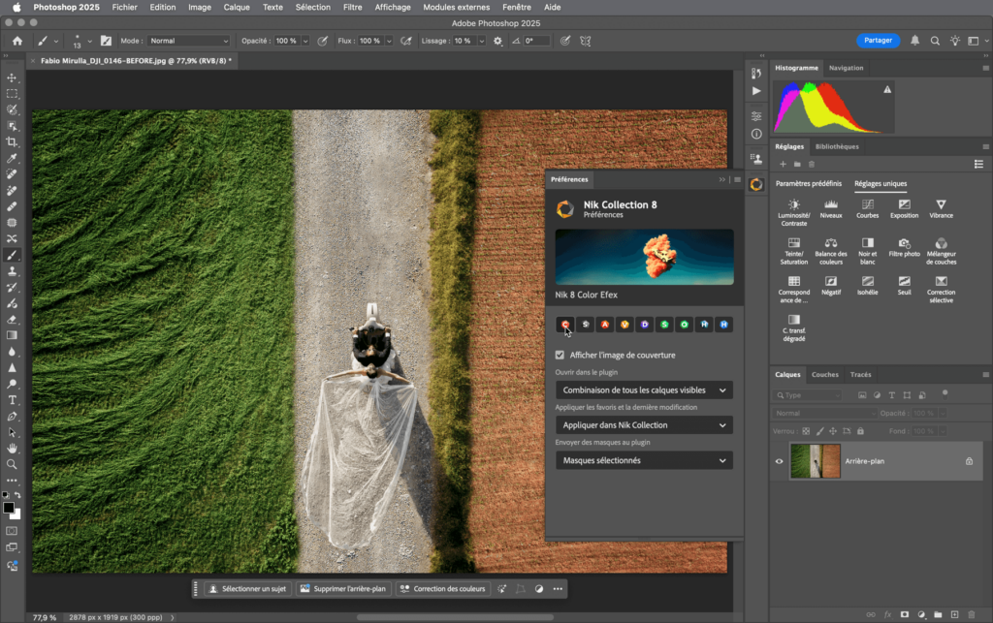Screen dimensions: 993x623
Task: Open Nik Collection panel icon in dock
Action: [x=756, y=184]
